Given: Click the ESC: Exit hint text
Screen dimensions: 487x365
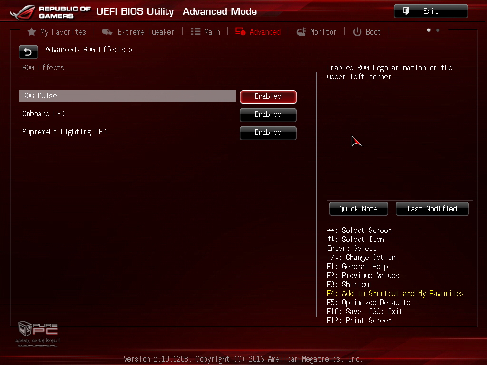Looking at the screenshot, I should click(x=386, y=312).
